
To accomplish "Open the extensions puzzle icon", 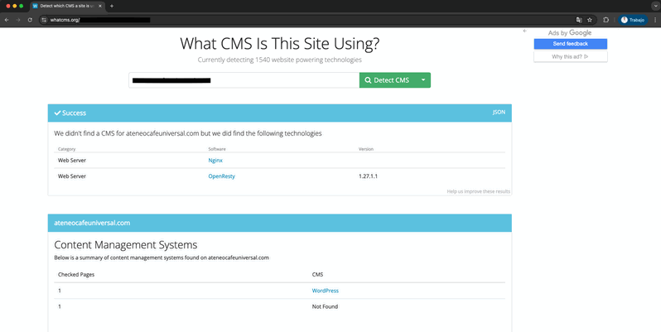I will [x=606, y=20].
